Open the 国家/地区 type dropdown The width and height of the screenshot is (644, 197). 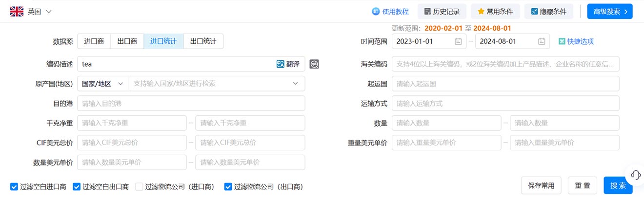[x=103, y=84]
